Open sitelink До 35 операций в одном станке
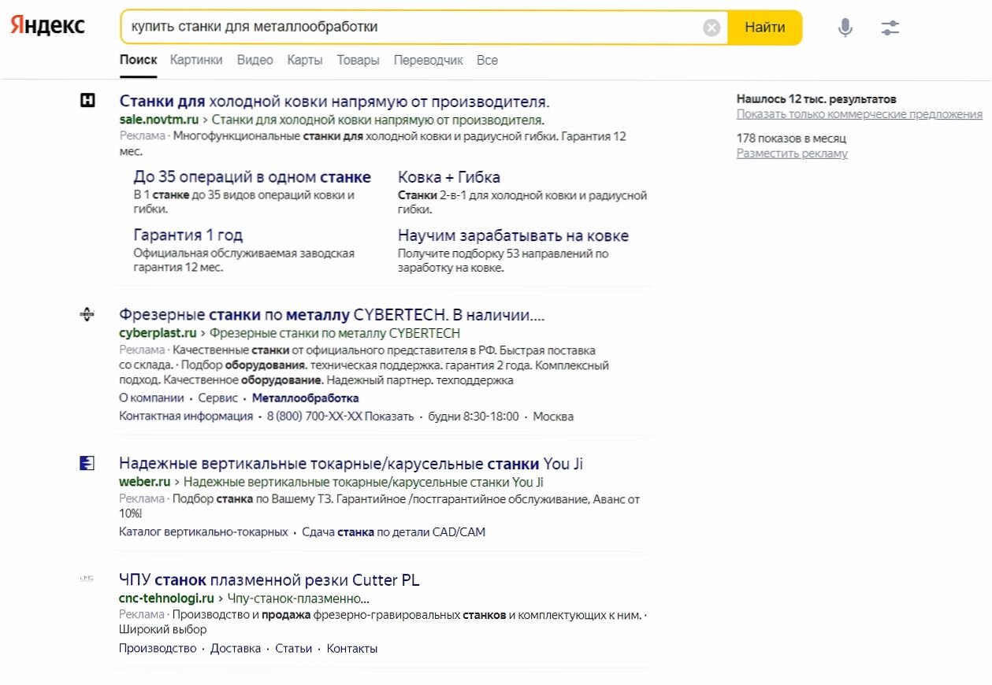992x685 pixels. point(252,177)
